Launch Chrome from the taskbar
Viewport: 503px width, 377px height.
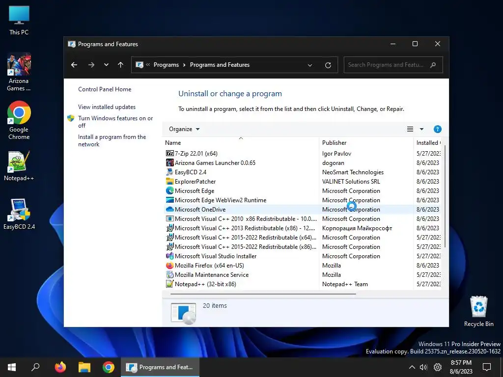click(x=109, y=367)
